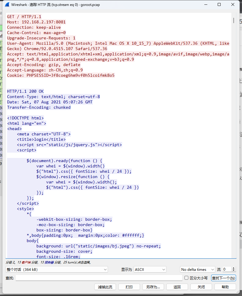Click the "<!DOCTYPE html>" line
The height and width of the screenshot is (296, 242).
point(25,118)
